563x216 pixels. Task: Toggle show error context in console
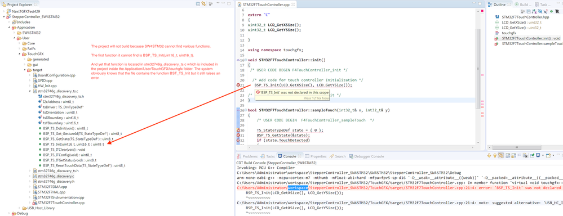tap(501, 155)
